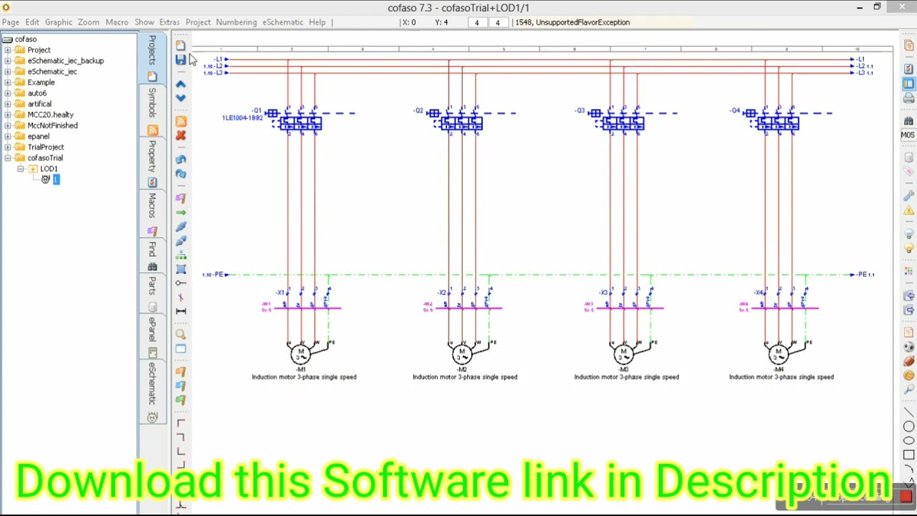Expand the MccNotFinished folder
917x516 pixels.
8,125
